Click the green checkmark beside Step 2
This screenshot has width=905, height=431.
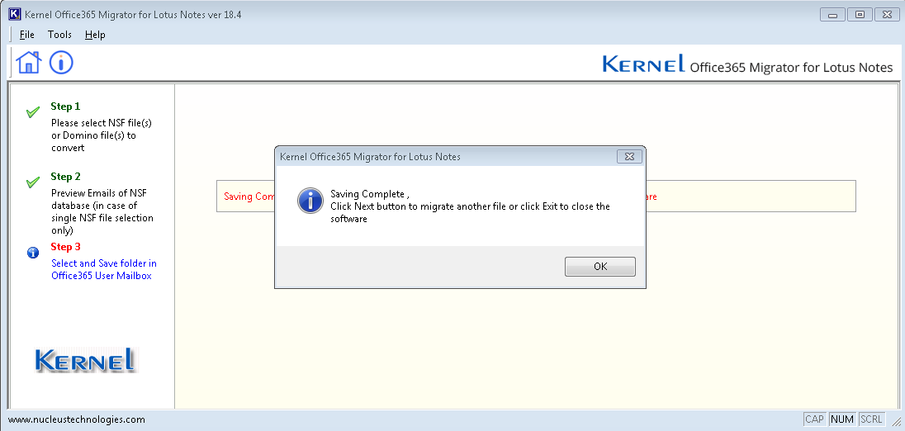[33, 183]
